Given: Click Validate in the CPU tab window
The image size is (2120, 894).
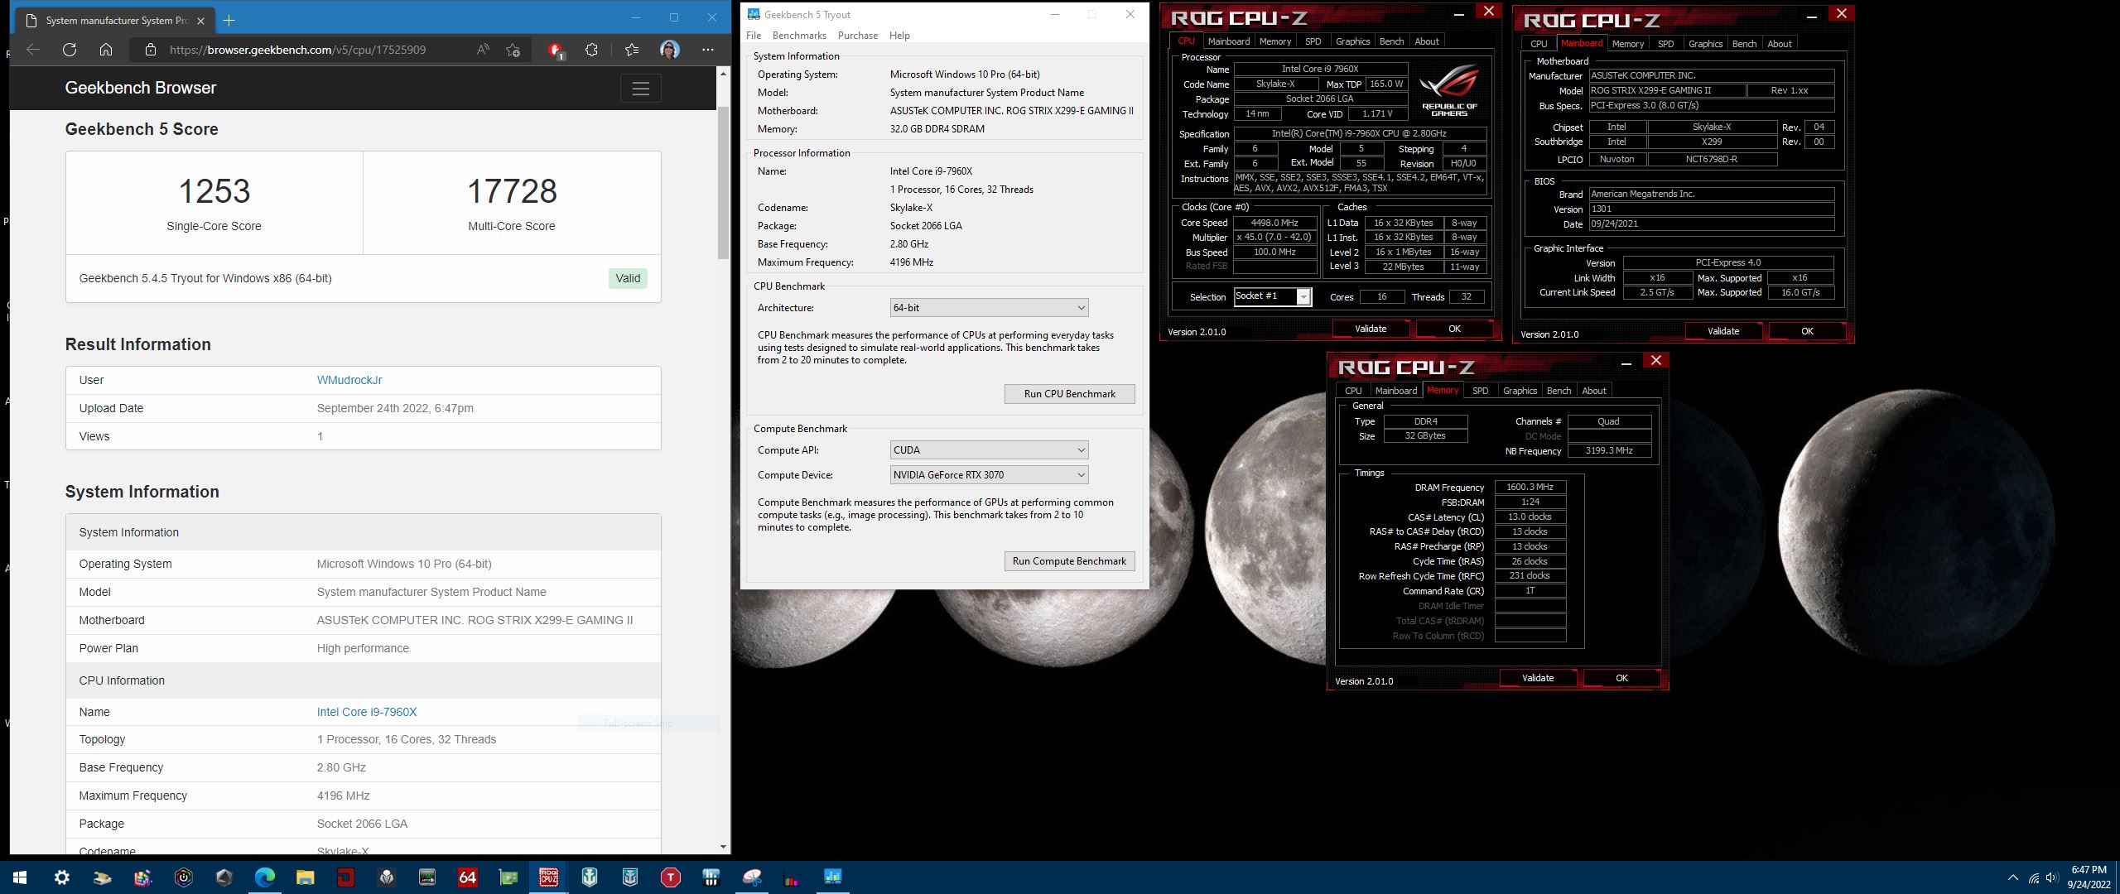Looking at the screenshot, I should pyautogui.click(x=1371, y=329).
